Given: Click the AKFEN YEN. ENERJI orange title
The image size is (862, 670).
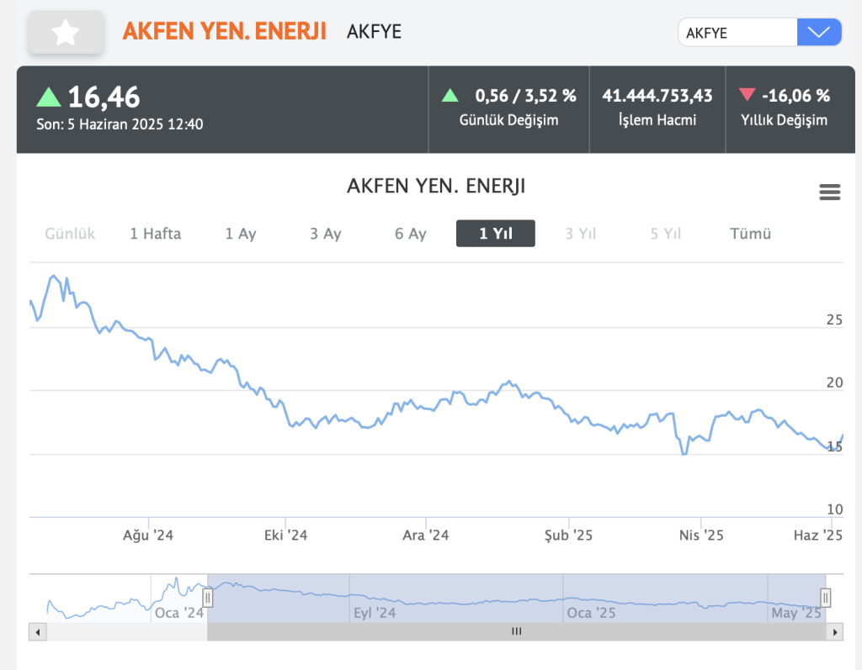Looking at the screenshot, I should [224, 32].
